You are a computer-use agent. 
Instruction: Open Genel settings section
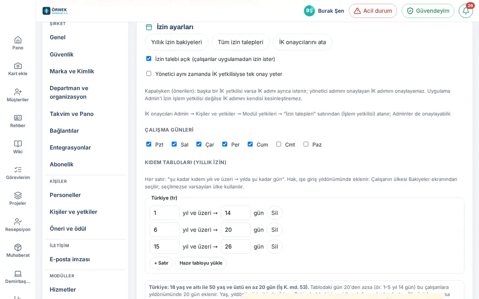coord(57,37)
